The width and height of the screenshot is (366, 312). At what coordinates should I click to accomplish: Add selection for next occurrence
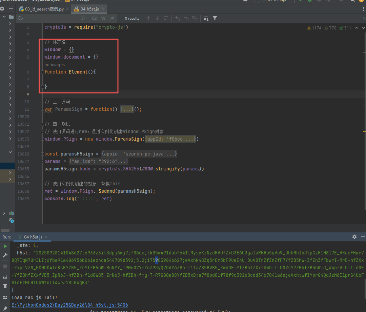click(x=177, y=18)
